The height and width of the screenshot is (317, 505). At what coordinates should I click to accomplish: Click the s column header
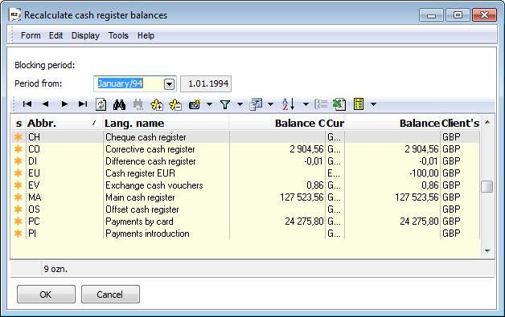point(18,123)
